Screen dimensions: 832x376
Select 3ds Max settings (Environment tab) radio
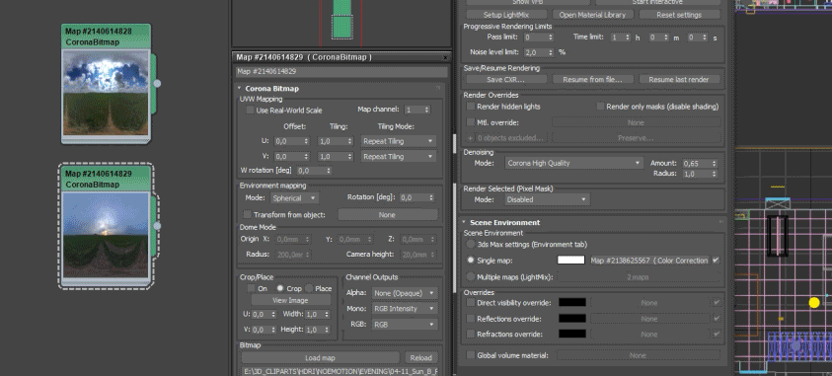[x=470, y=245]
